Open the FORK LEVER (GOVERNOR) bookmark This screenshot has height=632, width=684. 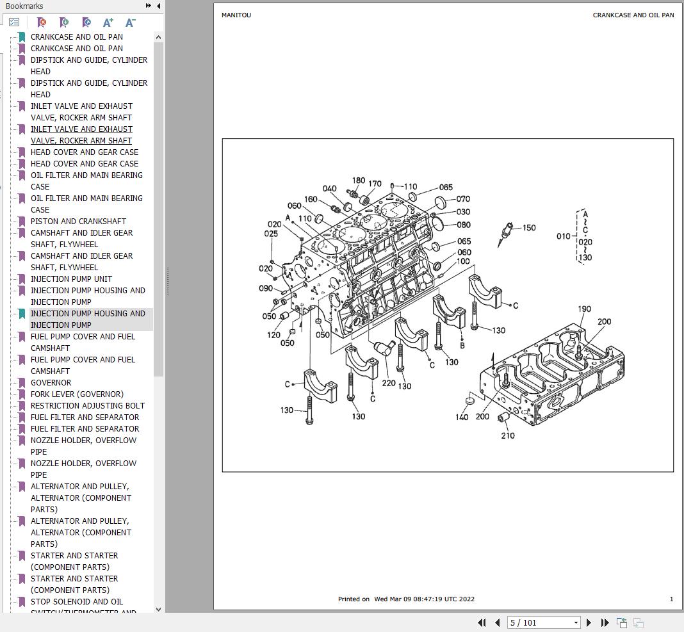[77, 394]
